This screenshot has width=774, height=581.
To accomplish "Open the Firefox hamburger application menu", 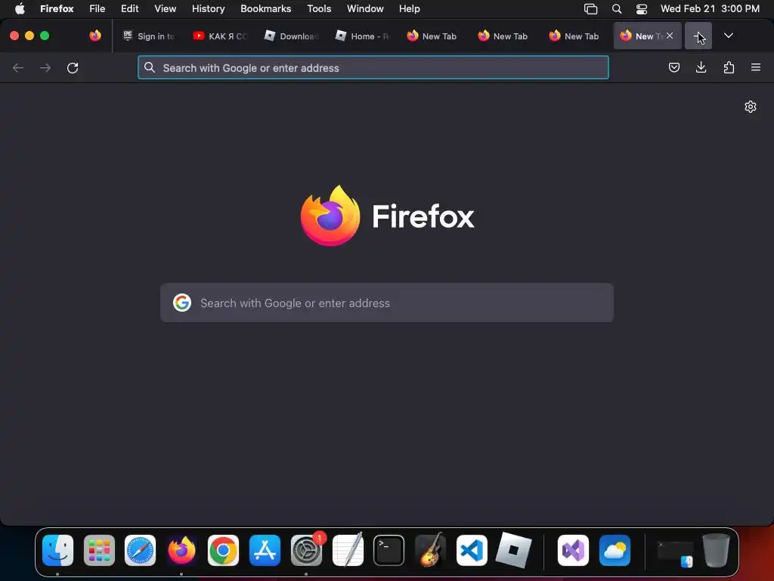I will (x=756, y=67).
